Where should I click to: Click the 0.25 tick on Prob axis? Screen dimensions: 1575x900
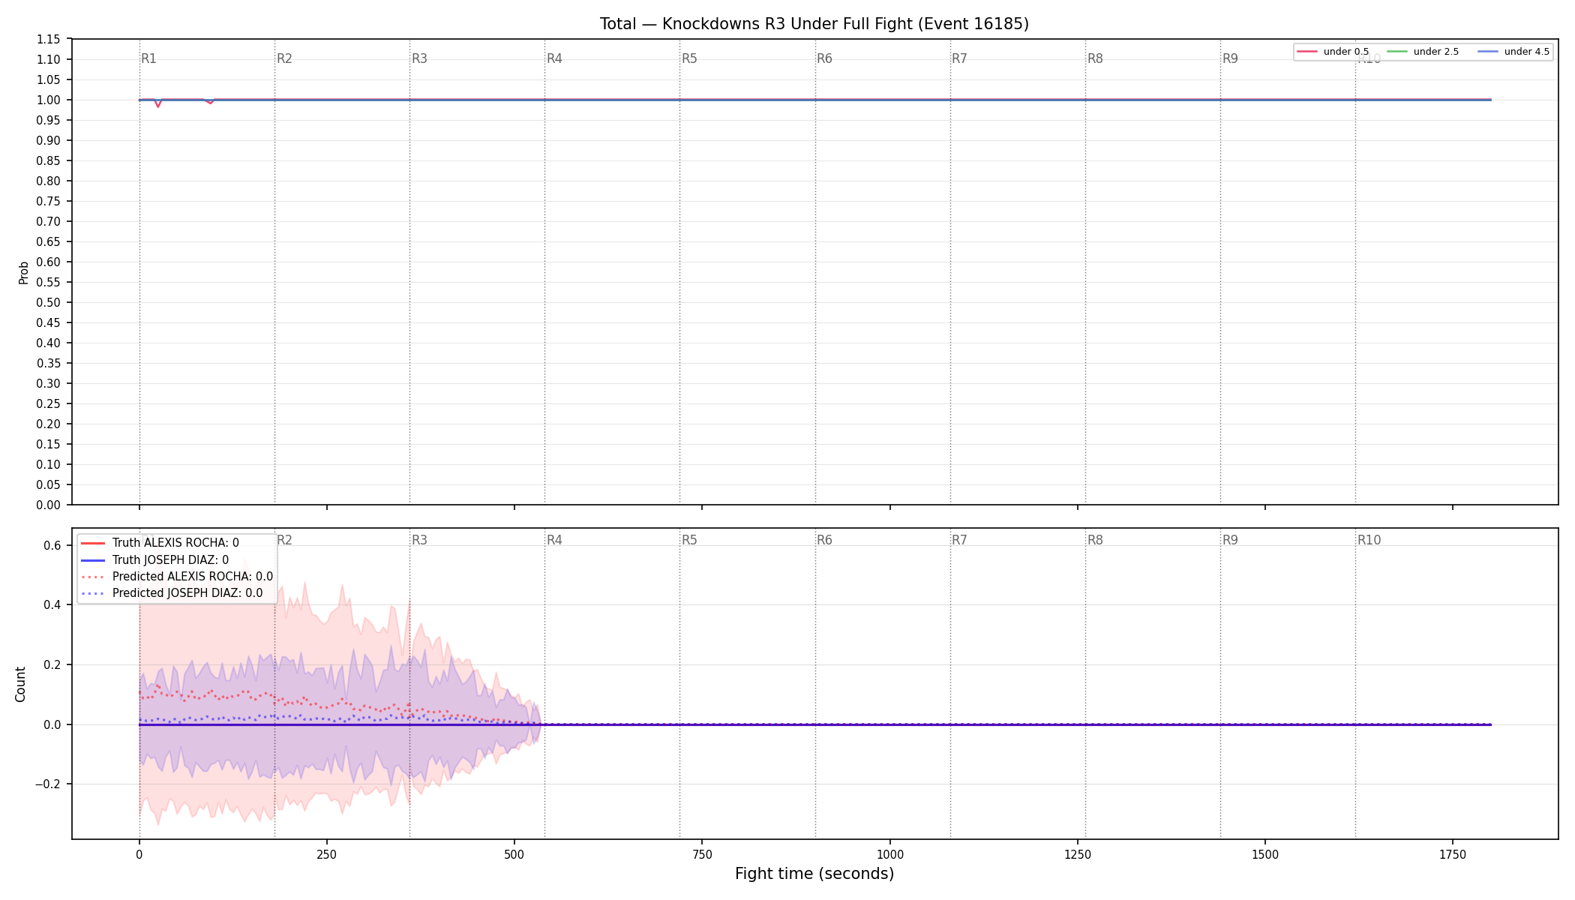pos(49,404)
